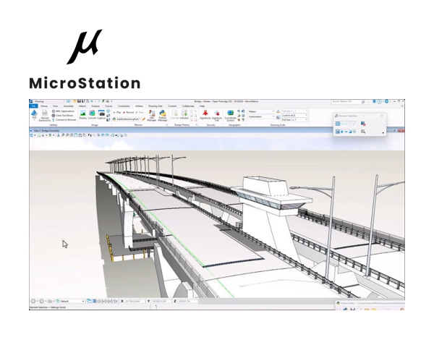This screenshot has height=345, width=434.
Task: Click the edit macro pencil icon
Action: click(144, 119)
